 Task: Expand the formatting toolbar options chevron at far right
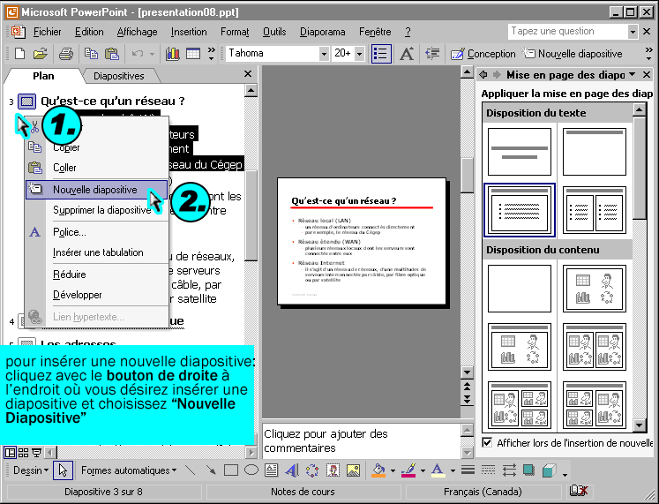pos(649,54)
